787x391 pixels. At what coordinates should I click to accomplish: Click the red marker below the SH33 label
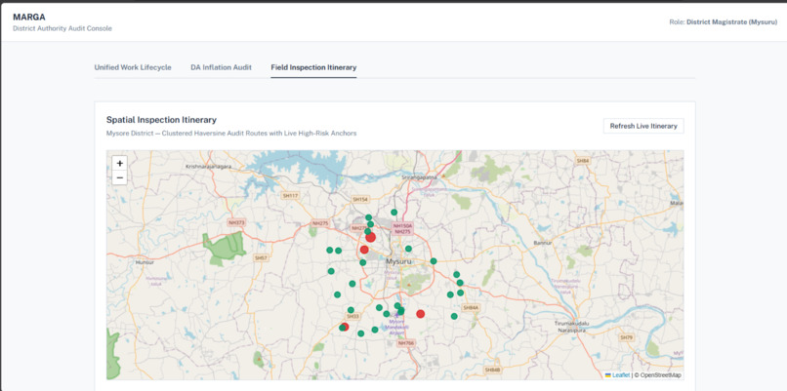click(x=345, y=327)
